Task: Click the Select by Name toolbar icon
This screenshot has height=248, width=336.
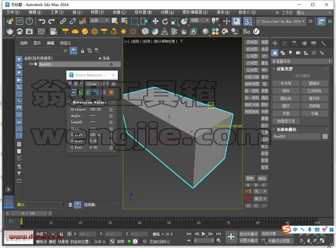Action: (x=124, y=21)
